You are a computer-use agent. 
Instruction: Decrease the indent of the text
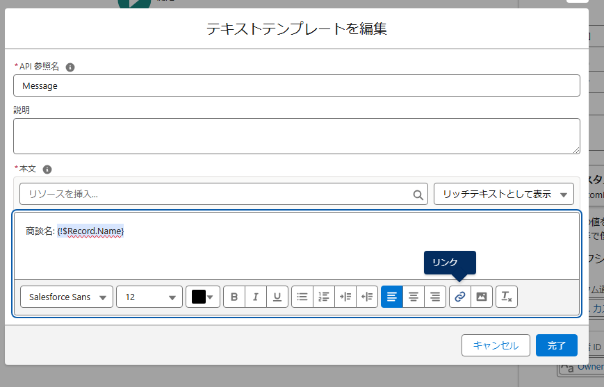point(367,297)
